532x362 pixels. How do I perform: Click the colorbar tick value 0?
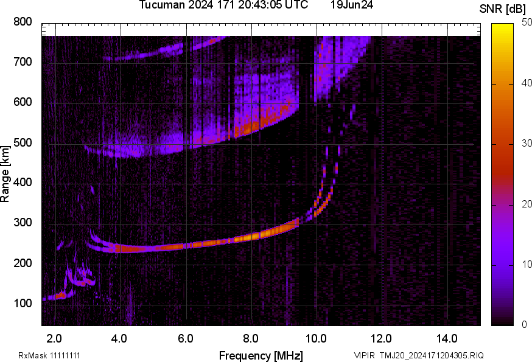tap(524, 325)
